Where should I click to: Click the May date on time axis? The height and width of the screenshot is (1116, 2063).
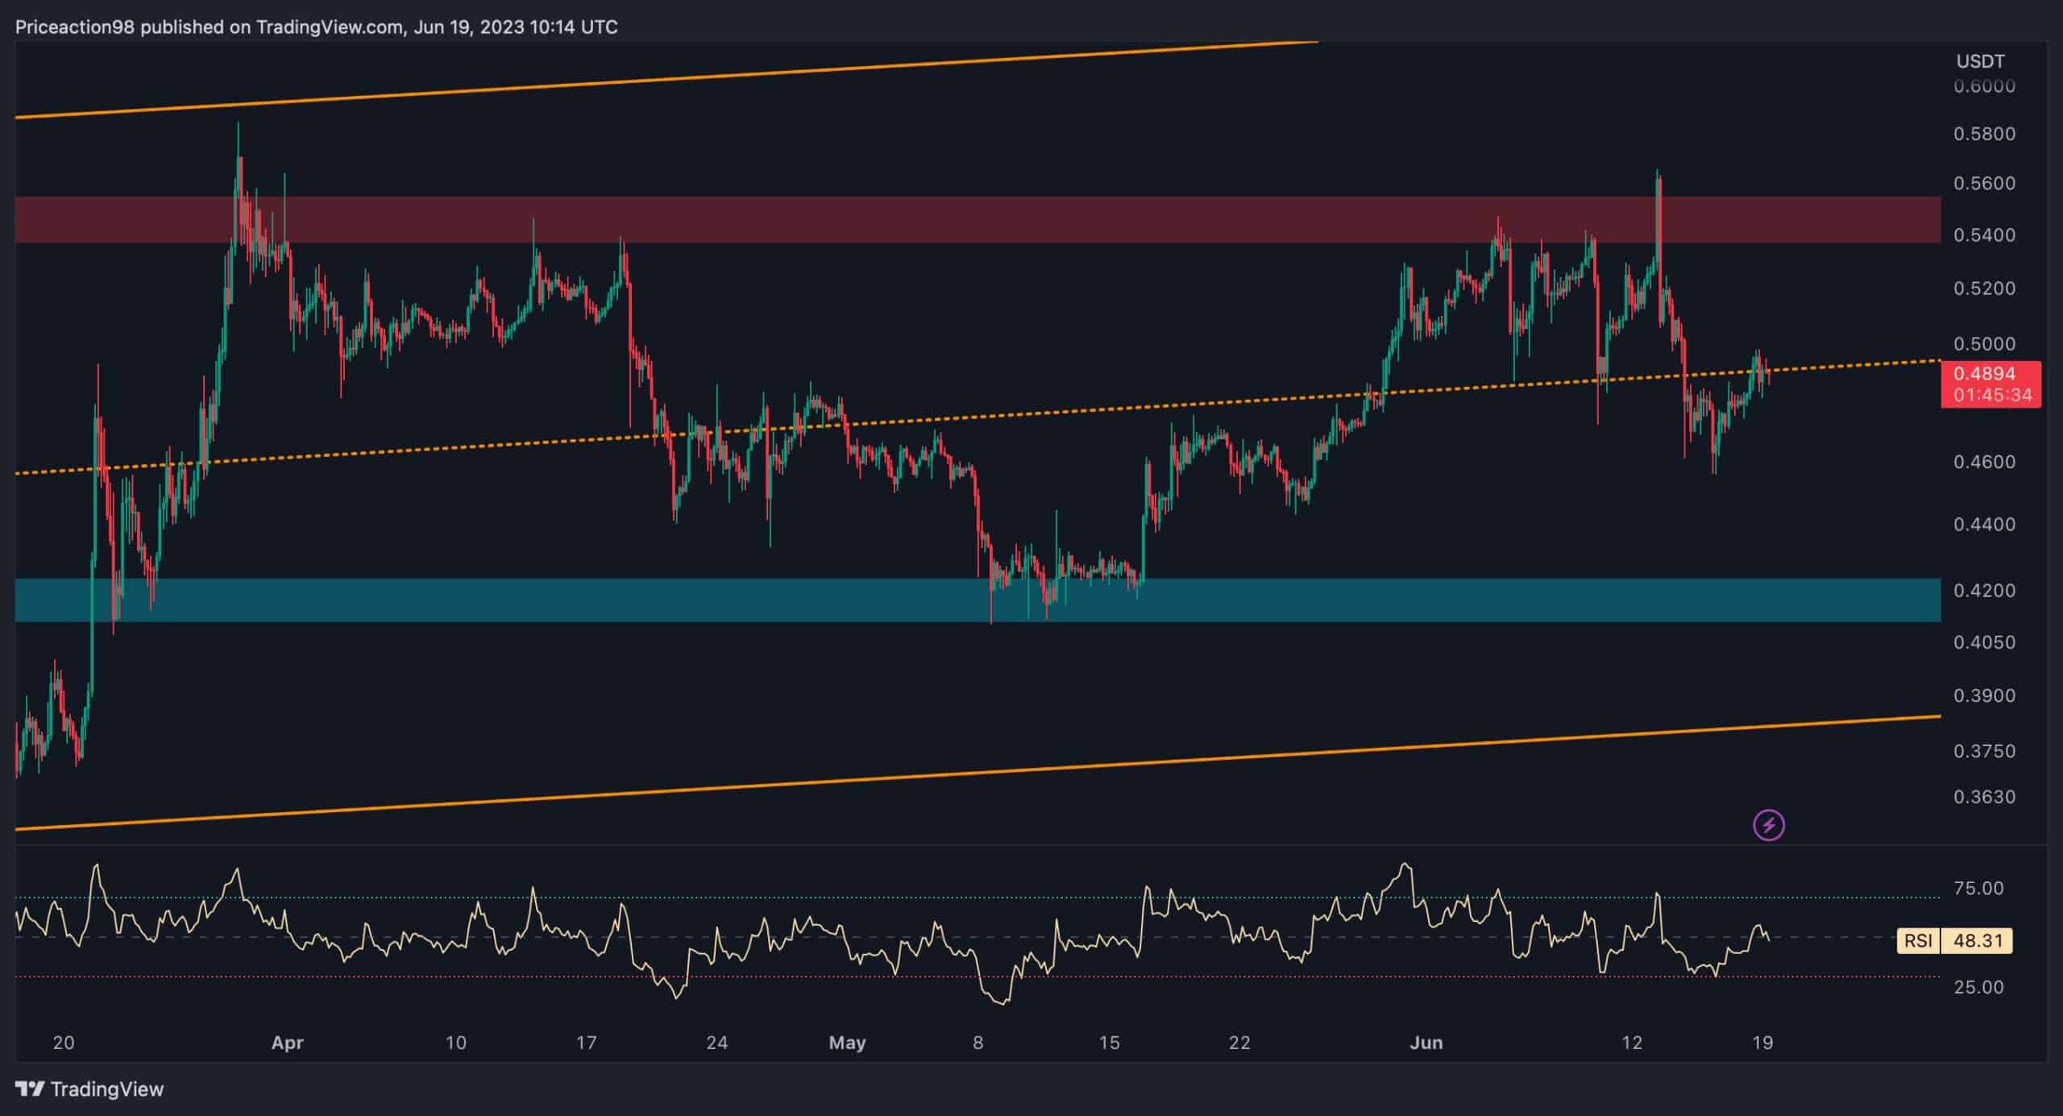[x=847, y=1043]
